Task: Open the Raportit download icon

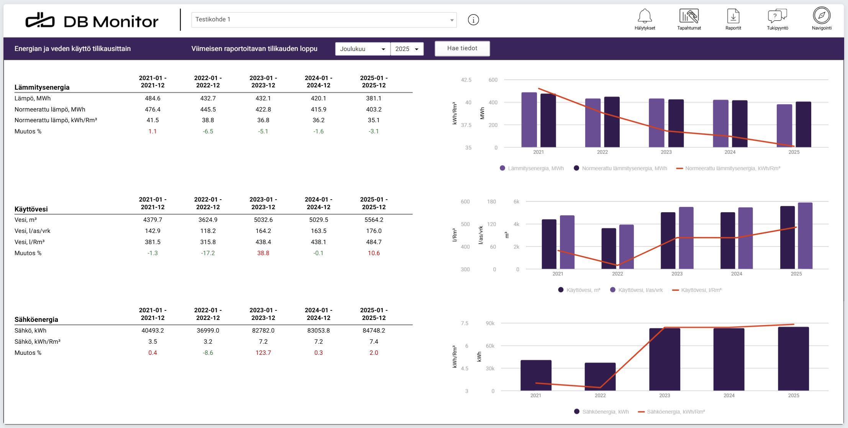Action: click(733, 16)
